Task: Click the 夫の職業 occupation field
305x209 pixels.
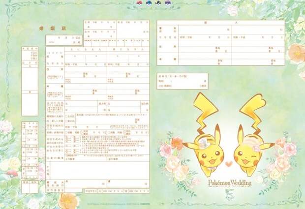Action: click(x=86, y=159)
